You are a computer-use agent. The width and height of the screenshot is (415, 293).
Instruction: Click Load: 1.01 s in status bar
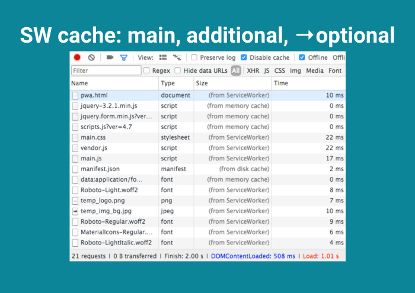[321, 256]
